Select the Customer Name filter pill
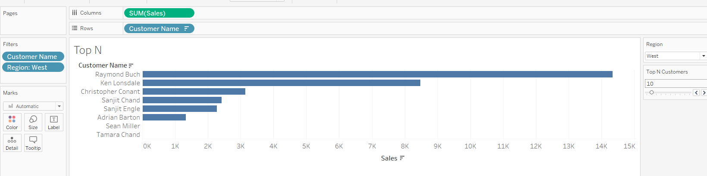Viewport: 707px width, 176px height. tap(33, 56)
